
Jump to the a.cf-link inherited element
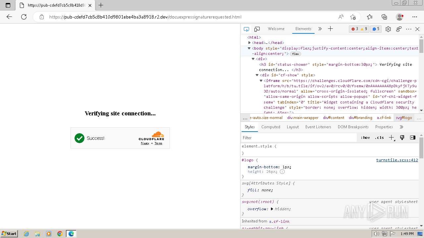tap(279, 221)
